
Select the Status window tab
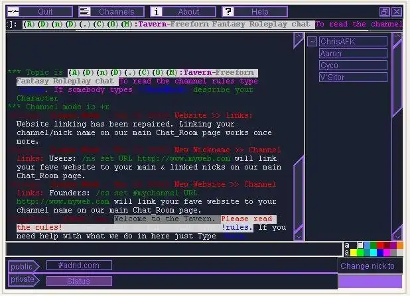pos(79,281)
